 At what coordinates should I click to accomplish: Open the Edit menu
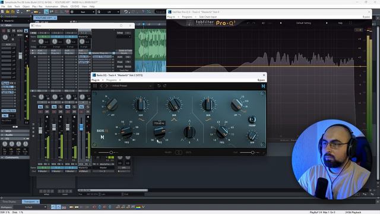pyautogui.click(x=9, y=7)
